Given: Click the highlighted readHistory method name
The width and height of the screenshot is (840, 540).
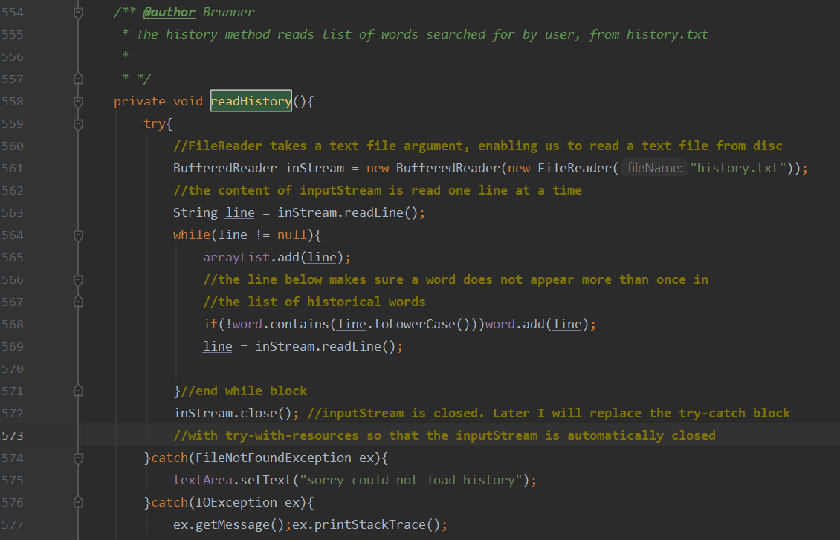Looking at the screenshot, I should pyautogui.click(x=251, y=101).
